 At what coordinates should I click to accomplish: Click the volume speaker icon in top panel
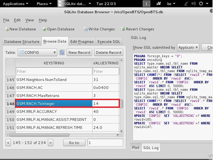pos(193,4)
